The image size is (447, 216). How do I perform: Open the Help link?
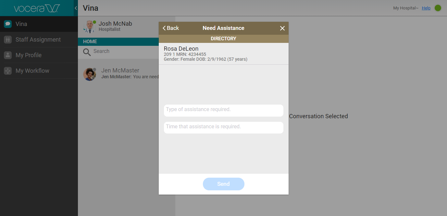[426, 8]
